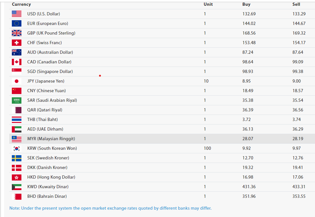Screen dimensions: 315x217
Task: Select BHD (Bahrain Dinar) currency name
Action: coord(47,196)
